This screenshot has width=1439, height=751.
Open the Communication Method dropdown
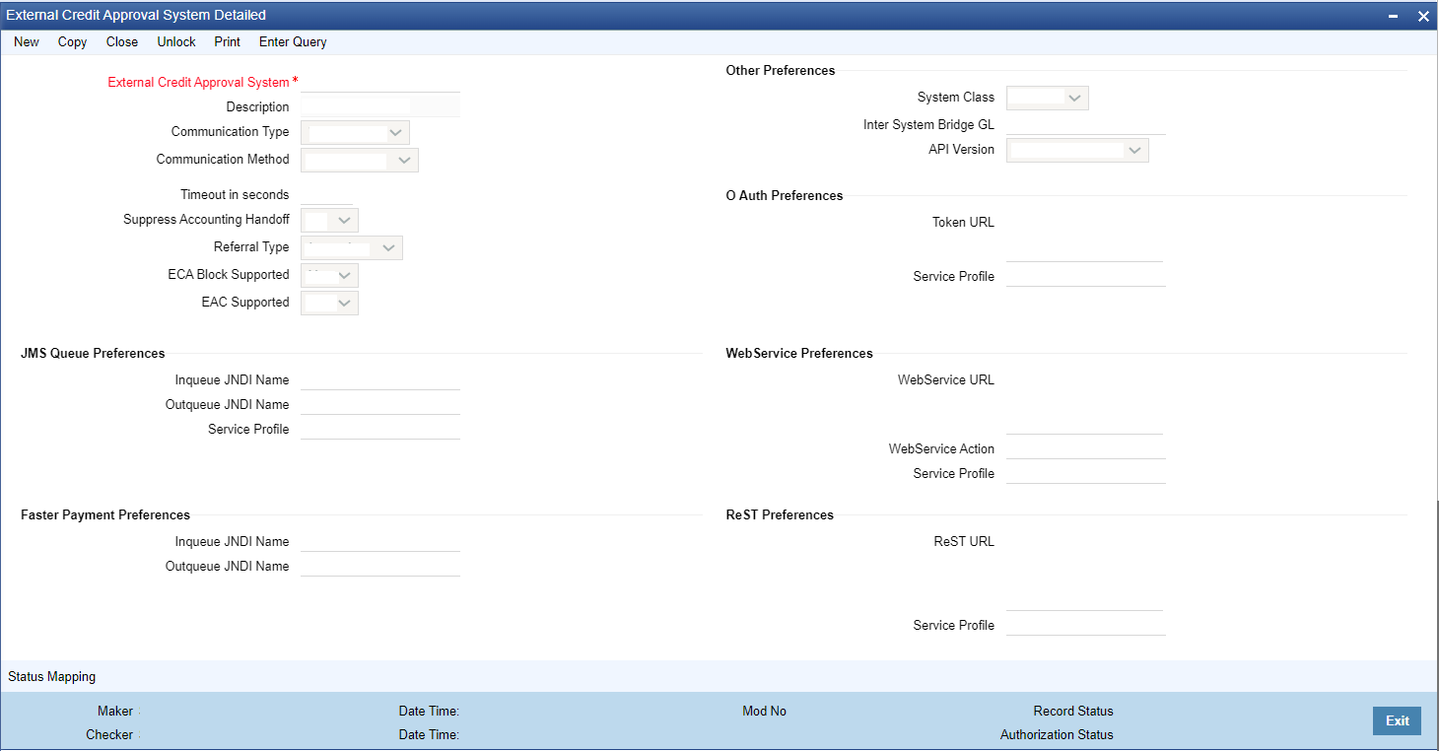coord(360,160)
